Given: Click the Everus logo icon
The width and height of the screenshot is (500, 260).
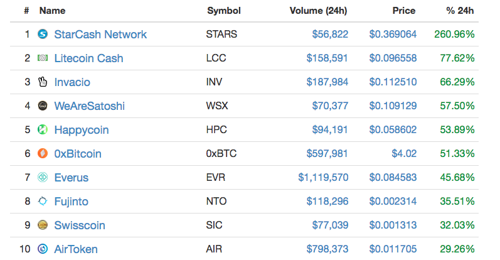Looking at the screenshot, I should click(43, 177).
